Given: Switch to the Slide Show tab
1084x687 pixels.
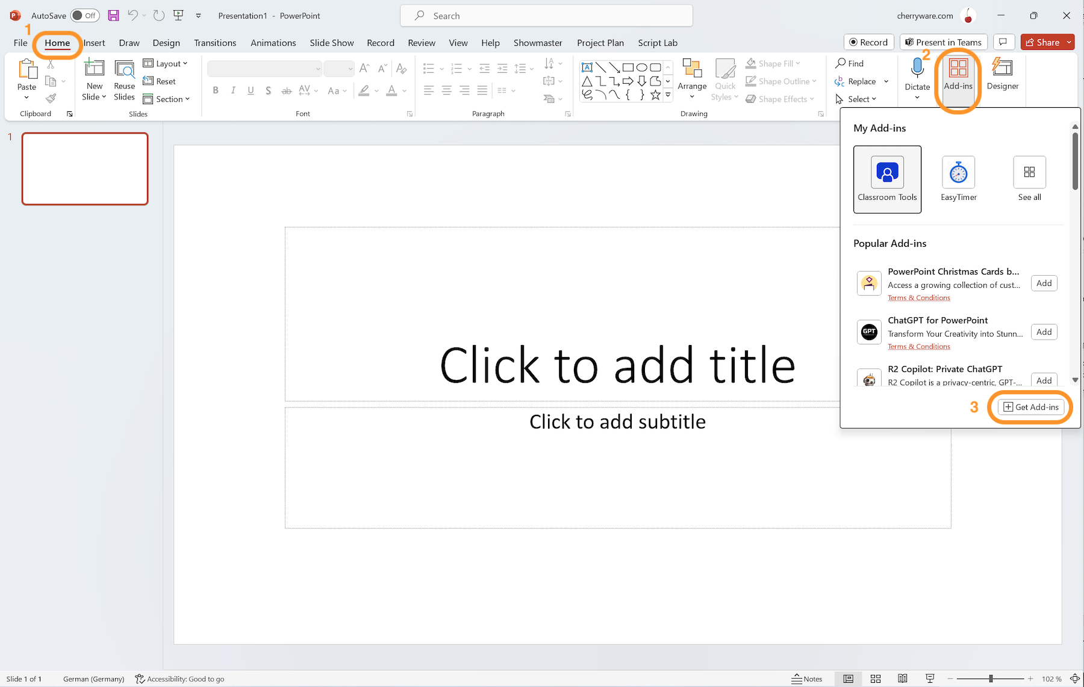Looking at the screenshot, I should pos(331,43).
